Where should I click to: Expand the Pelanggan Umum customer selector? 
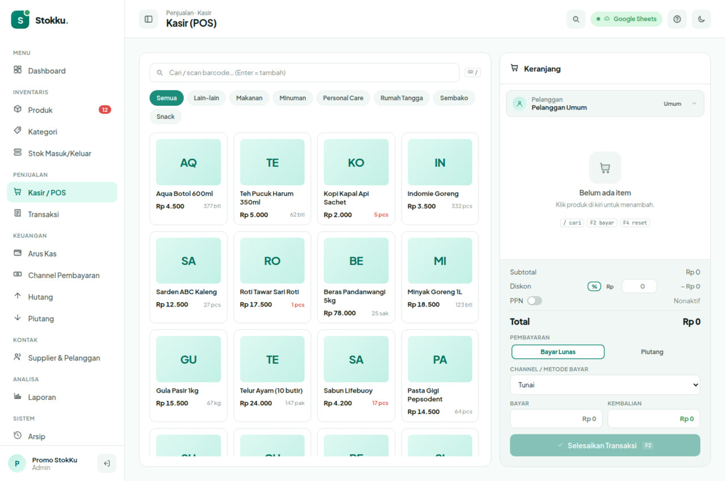coord(605,104)
